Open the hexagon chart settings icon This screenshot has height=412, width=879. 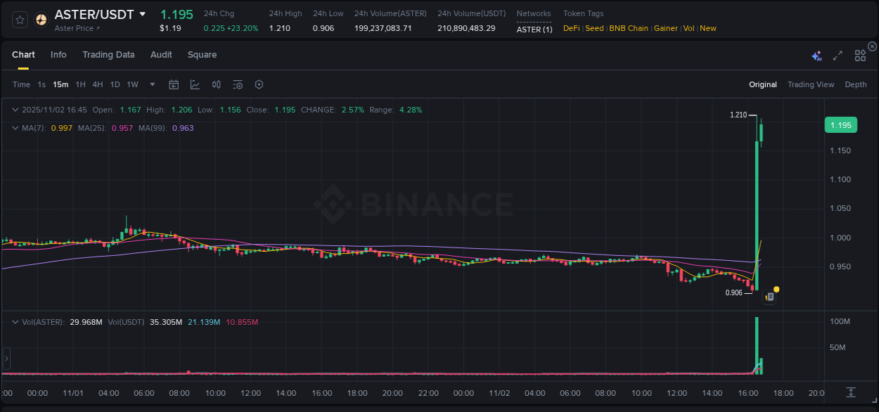(x=259, y=84)
